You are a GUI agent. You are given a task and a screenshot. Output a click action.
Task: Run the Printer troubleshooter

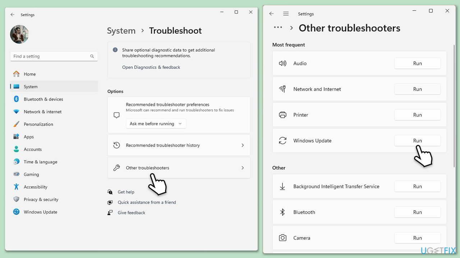pos(417,115)
